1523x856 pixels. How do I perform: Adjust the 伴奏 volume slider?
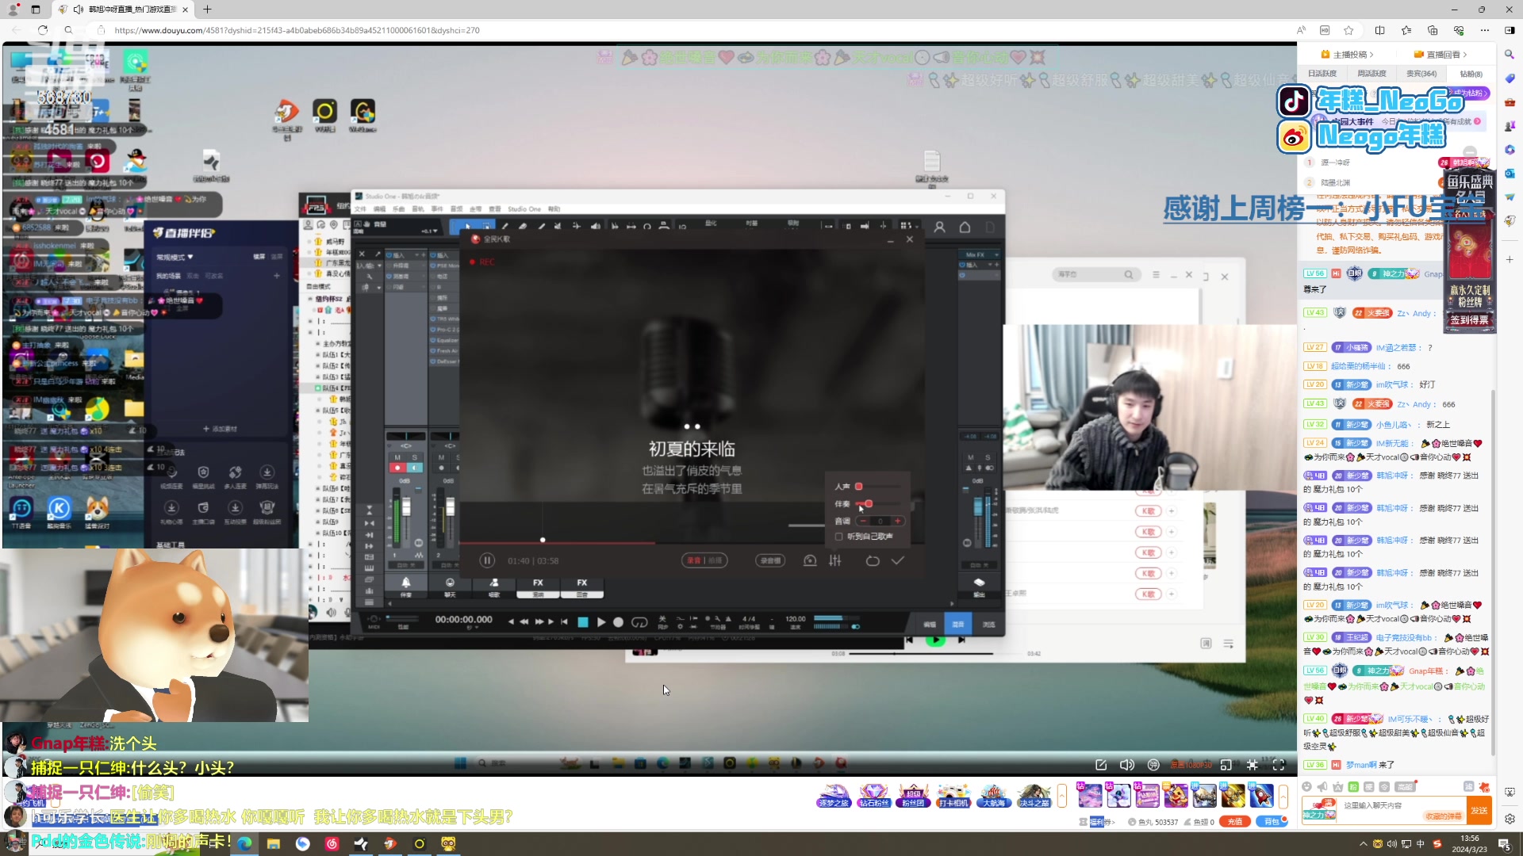(878, 504)
